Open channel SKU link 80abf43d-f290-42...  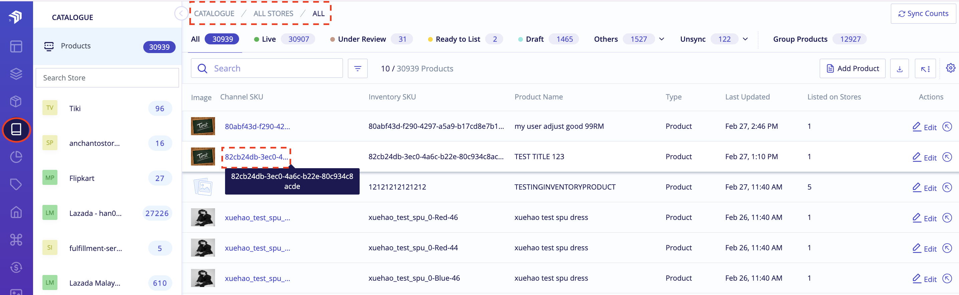257,126
